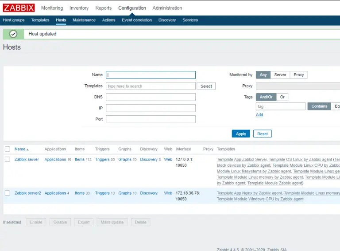Click the Mass update button
Image resolution: width=340 pixels, height=251 pixels.
[112, 222]
